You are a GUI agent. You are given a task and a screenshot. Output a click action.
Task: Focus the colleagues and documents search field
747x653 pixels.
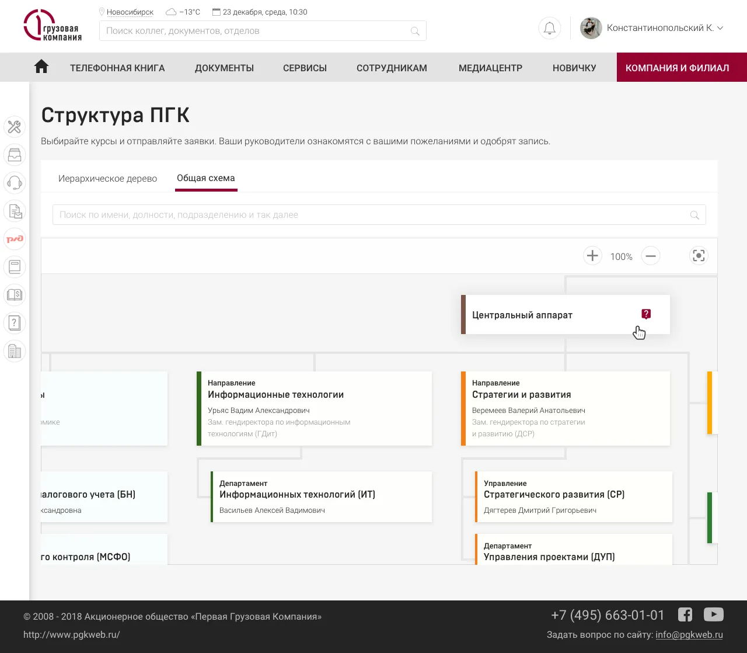(263, 31)
